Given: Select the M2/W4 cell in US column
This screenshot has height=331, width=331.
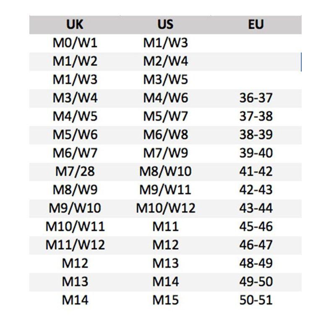Looking at the screenshot, I should (x=165, y=61).
